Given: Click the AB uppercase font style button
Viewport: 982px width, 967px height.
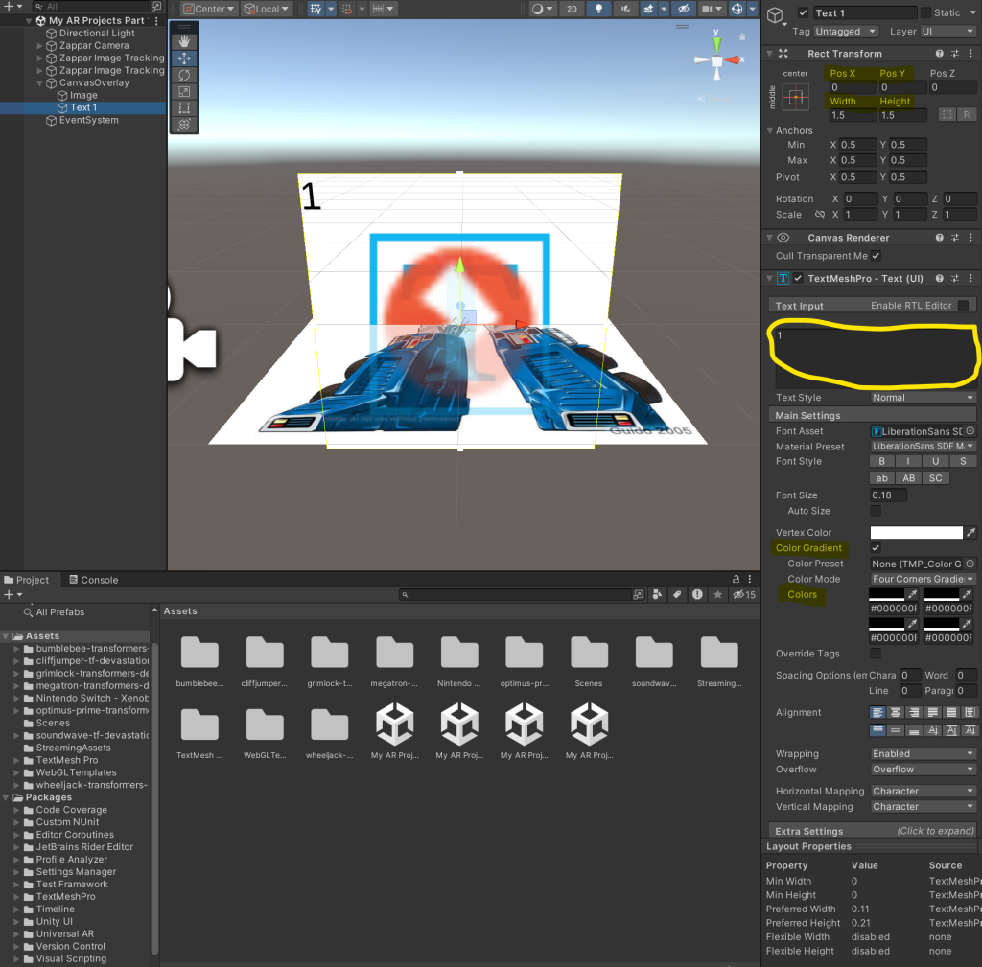Looking at the screenshot, I should [x=907, y=478].
